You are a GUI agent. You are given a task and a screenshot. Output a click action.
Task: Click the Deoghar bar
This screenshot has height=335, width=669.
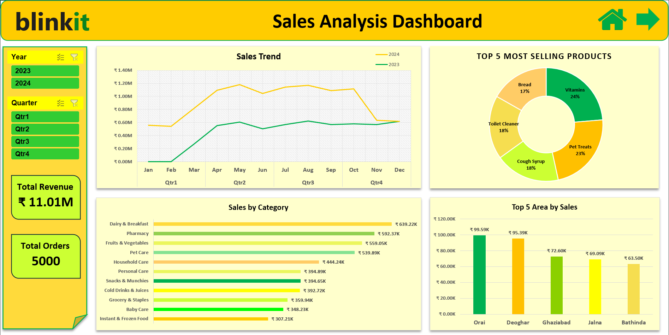pos(518,276)
